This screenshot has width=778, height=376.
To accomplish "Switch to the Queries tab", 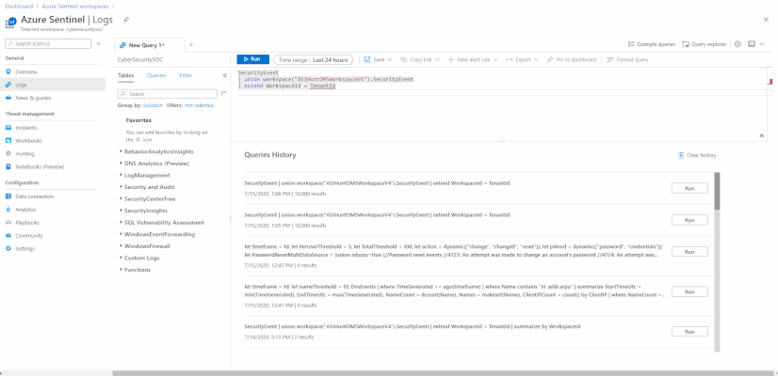I will (x=156, y=76).
